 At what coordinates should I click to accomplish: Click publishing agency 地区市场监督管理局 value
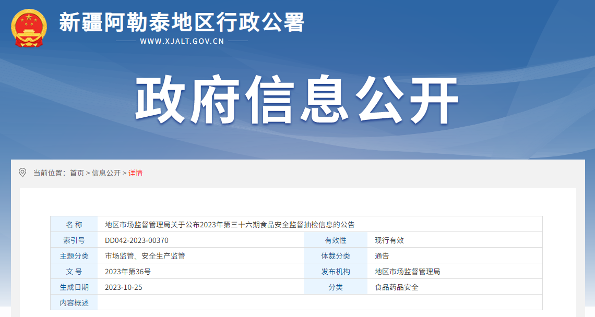click(408, 272)
